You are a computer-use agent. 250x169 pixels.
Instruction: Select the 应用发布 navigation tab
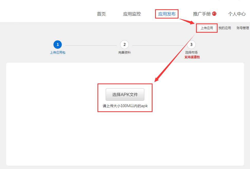click(167, 14)
